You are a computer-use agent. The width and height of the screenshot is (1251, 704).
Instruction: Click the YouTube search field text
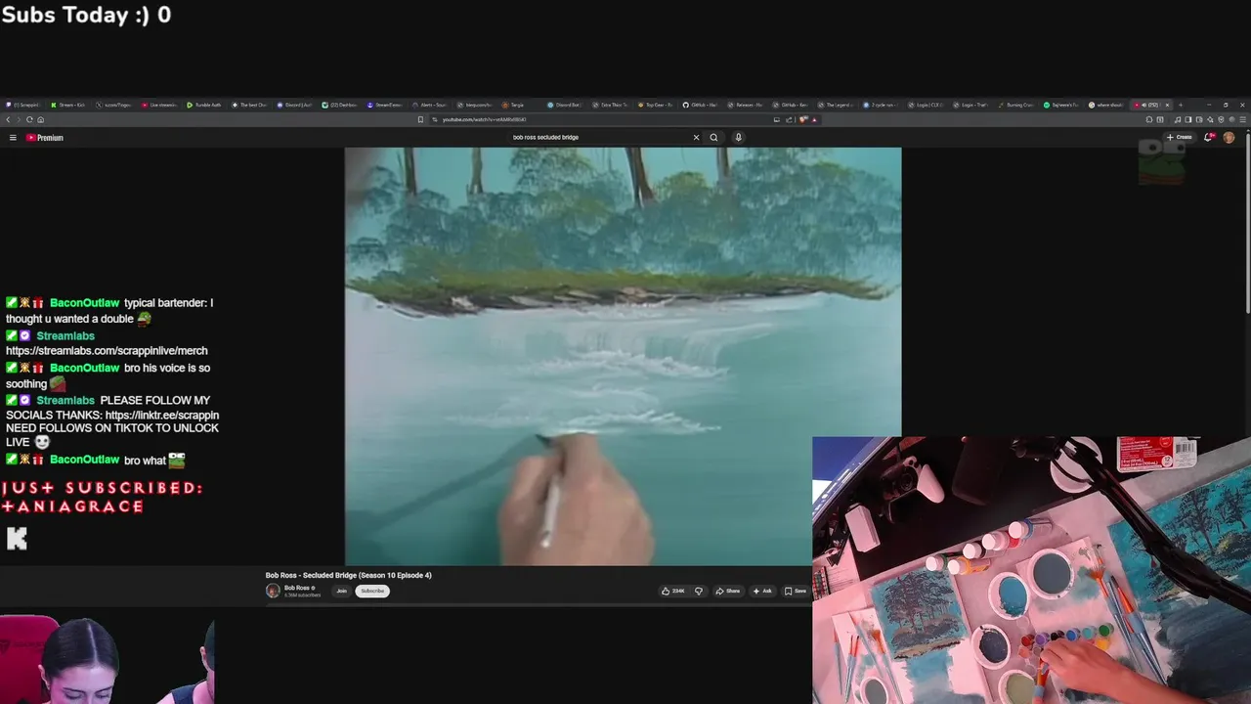click(545, 137)
